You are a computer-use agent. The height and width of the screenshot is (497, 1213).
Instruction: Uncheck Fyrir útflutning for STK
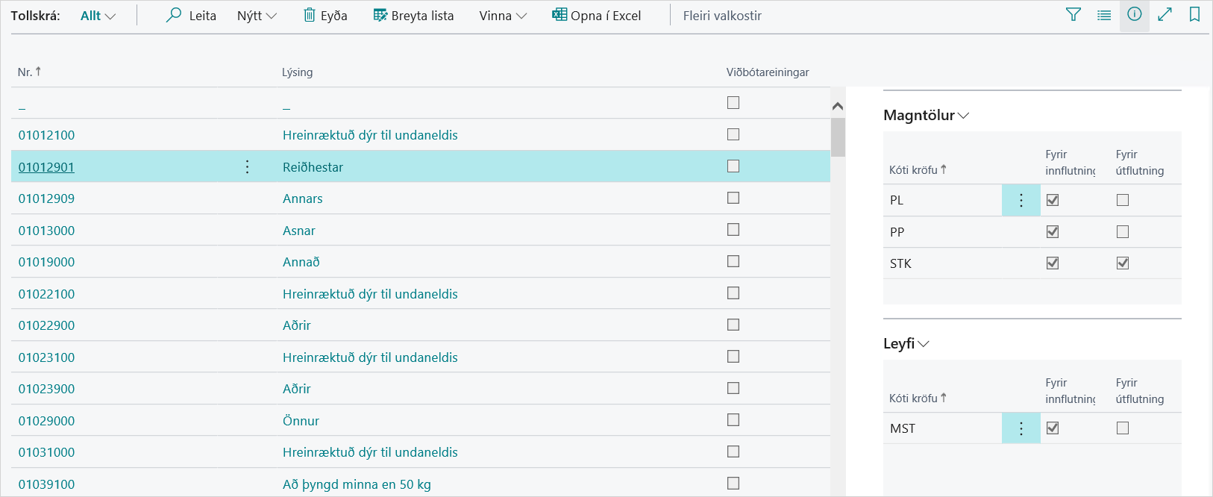coord(1123,263)
